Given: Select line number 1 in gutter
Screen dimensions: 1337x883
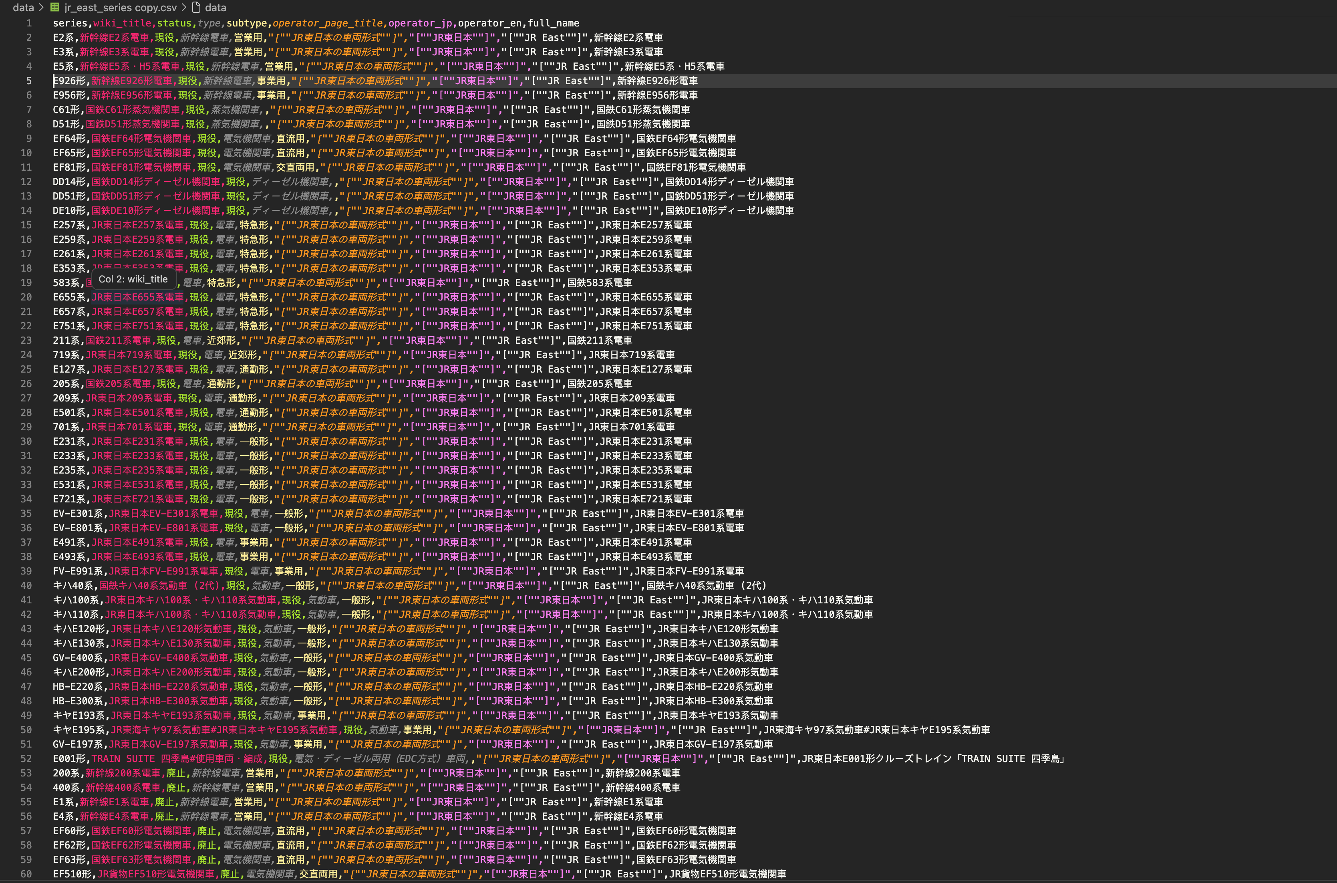Looking at the screenshot, I should [x=29, y=23].
